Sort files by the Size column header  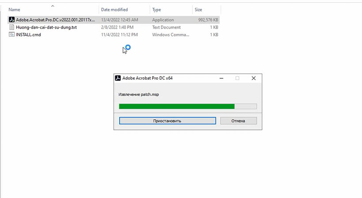[x=198, y=10]
